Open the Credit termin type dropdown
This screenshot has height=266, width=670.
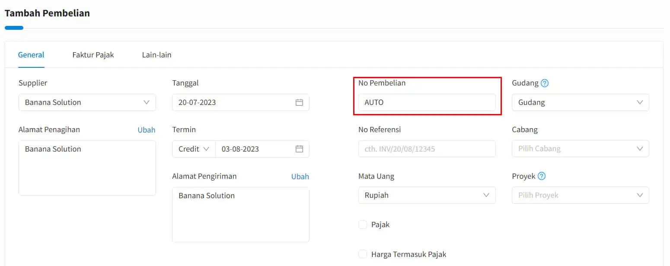click(x=194, y=149)
